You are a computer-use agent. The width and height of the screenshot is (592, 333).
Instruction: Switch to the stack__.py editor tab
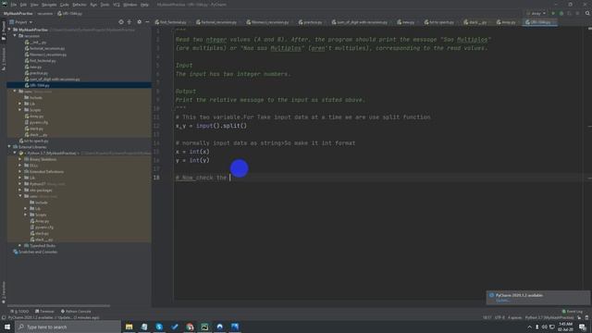pyautogui.click(x=475, y=22)
